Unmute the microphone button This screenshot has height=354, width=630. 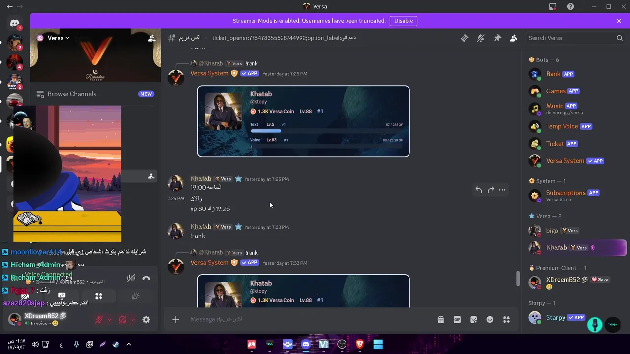(x=99, y=320)
